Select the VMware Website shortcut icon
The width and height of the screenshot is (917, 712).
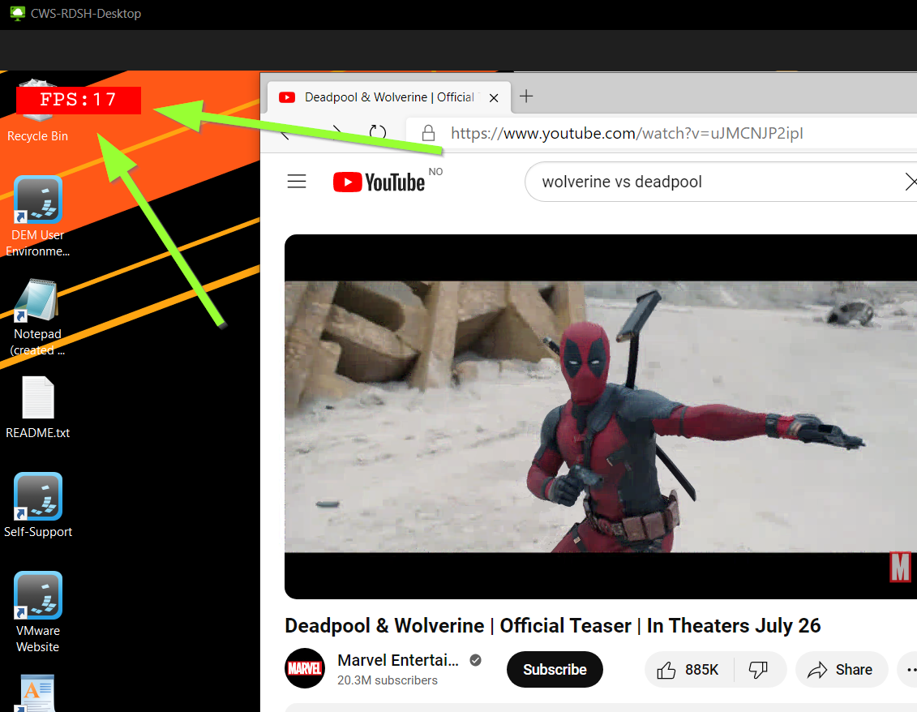click(38, 596)
